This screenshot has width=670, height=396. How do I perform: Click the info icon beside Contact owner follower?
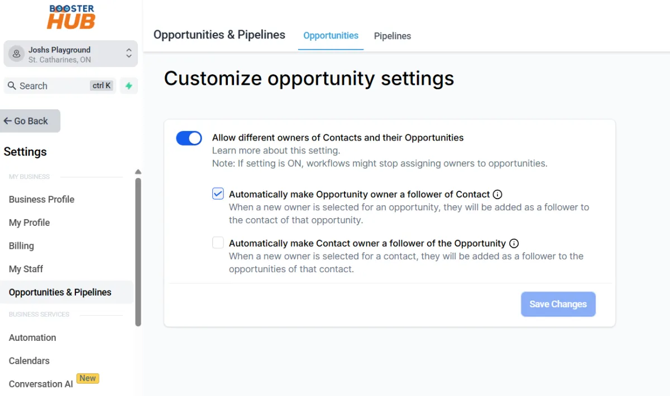click(514, 244)
